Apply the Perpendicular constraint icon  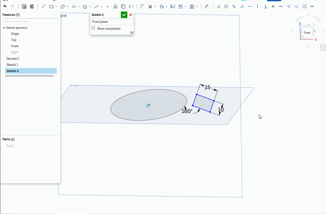[265, 6]
